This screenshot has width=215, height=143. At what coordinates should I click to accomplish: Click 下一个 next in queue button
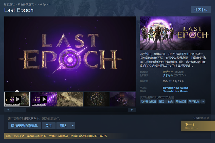click(198, 126)
